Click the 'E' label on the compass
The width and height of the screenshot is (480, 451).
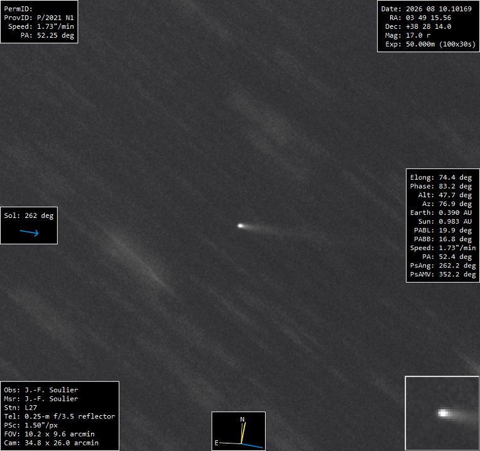(x=216, y=443)
